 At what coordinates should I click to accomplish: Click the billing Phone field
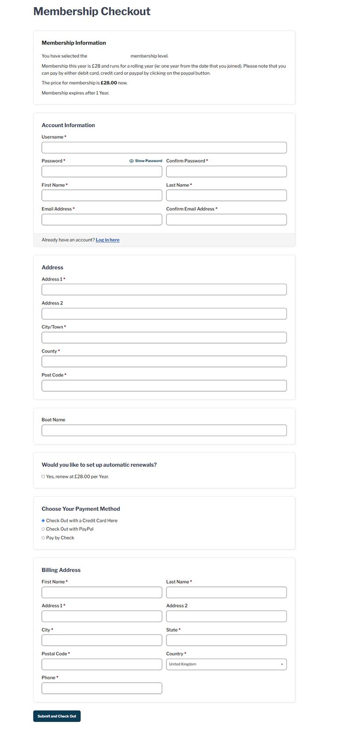tap(102, 689)
